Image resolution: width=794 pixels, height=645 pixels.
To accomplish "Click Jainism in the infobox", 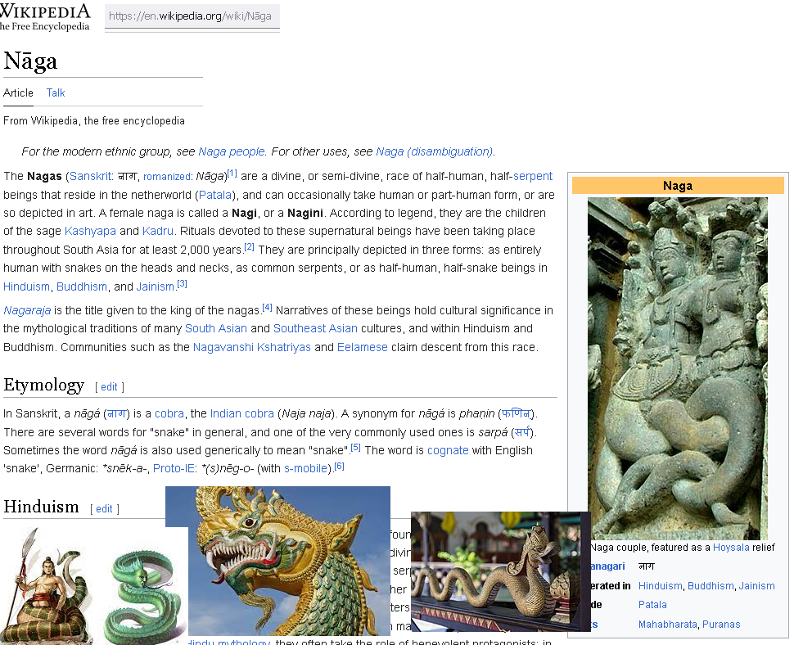I will [x=756, y=586].
